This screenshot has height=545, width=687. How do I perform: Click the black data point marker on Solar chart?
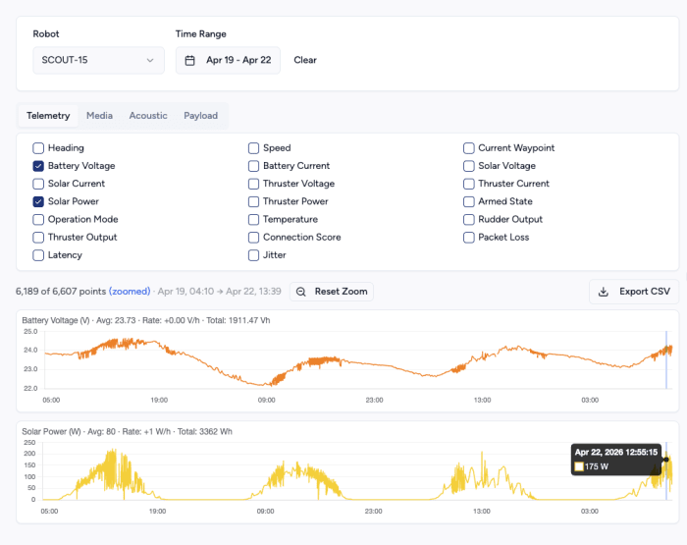(666, 460)
